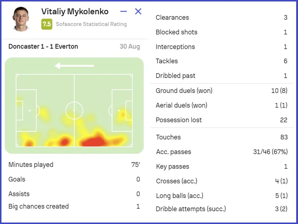Click the Possession lost stat
The height and width of the screenshot is (224, 298).
coord(179,120)
